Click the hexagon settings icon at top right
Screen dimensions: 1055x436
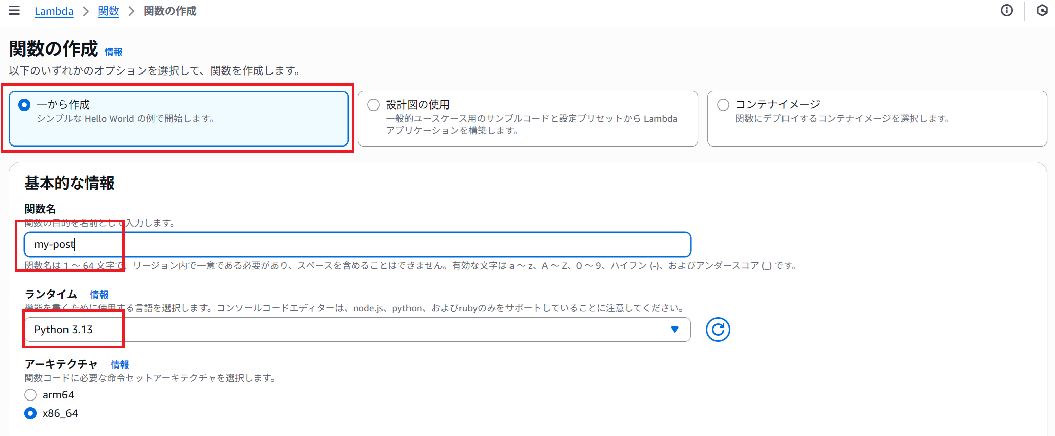[1042, 11]
